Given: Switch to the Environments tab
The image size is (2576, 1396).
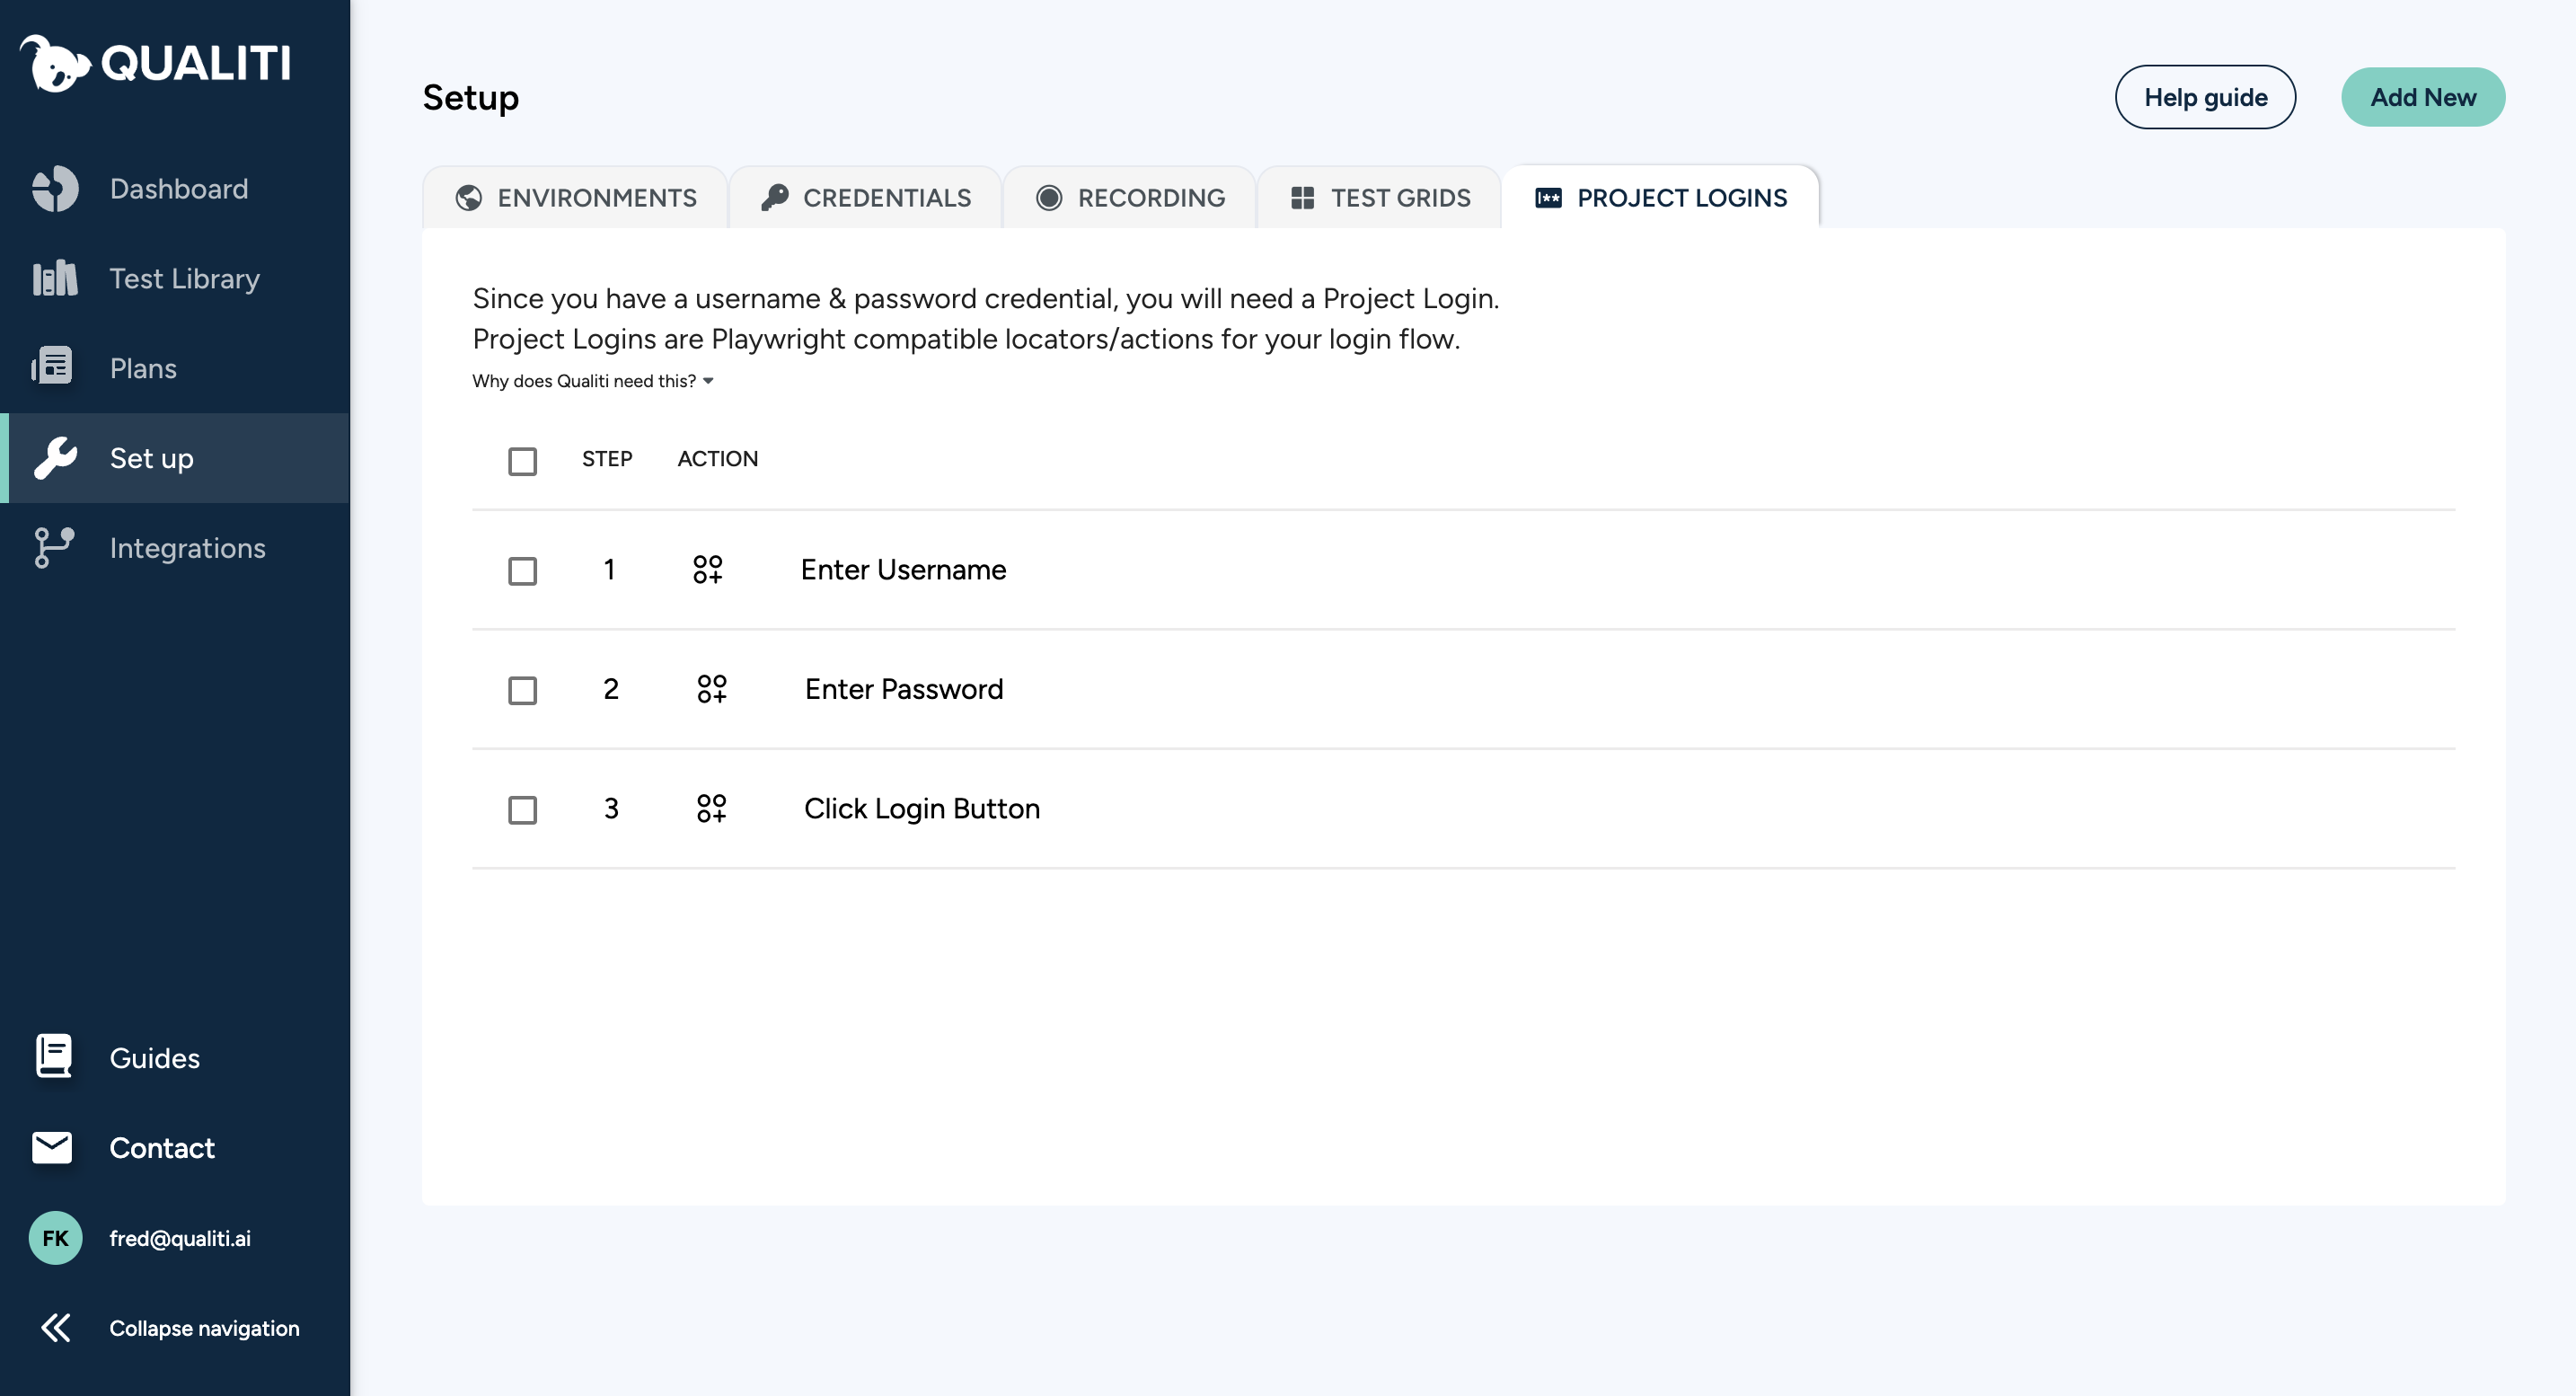Looking at the screenshot, I should [575, 198].
